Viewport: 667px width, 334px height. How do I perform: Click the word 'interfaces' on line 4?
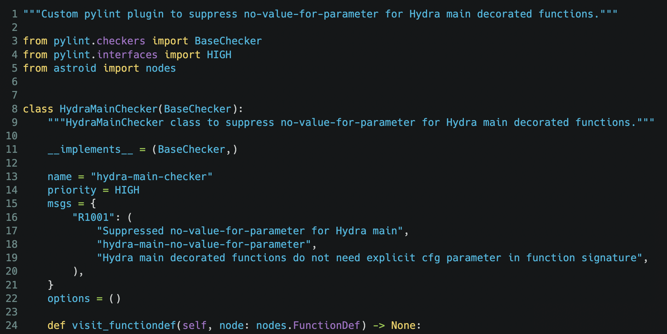127,55
